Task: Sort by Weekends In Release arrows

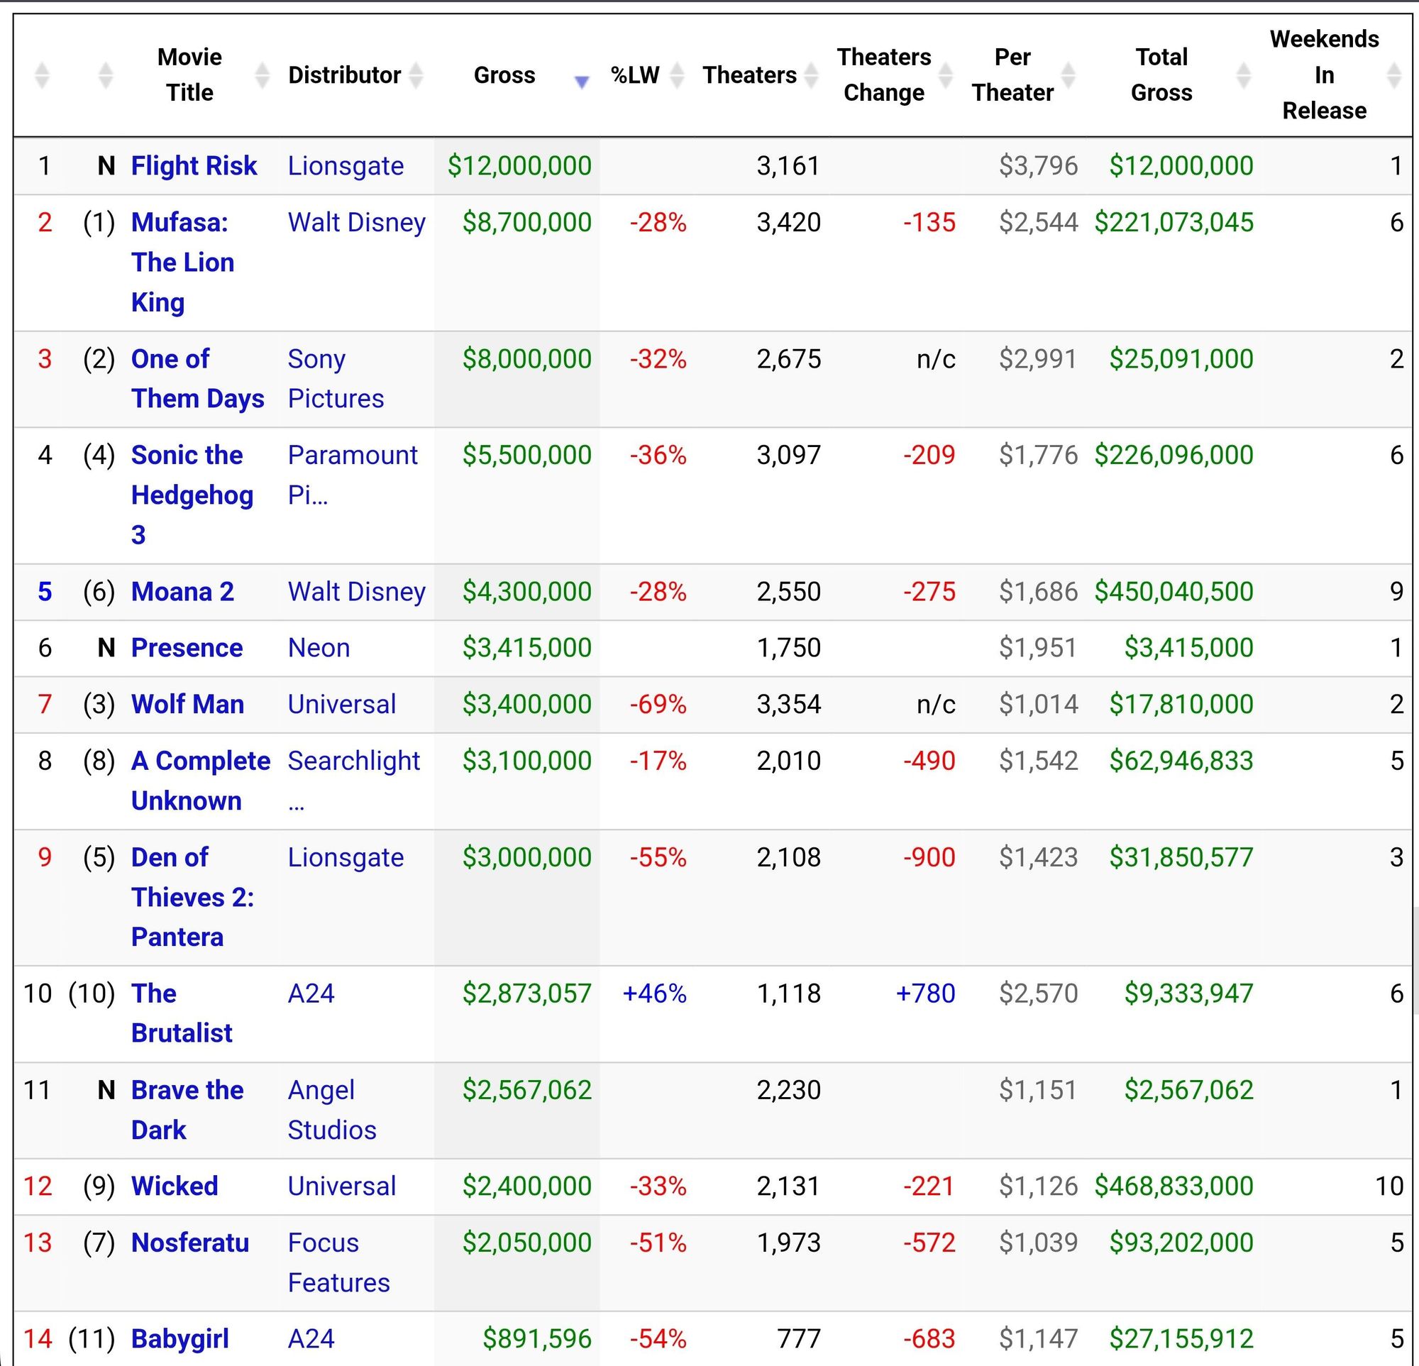Action: pyautogui.click(x=1393, y=75)
